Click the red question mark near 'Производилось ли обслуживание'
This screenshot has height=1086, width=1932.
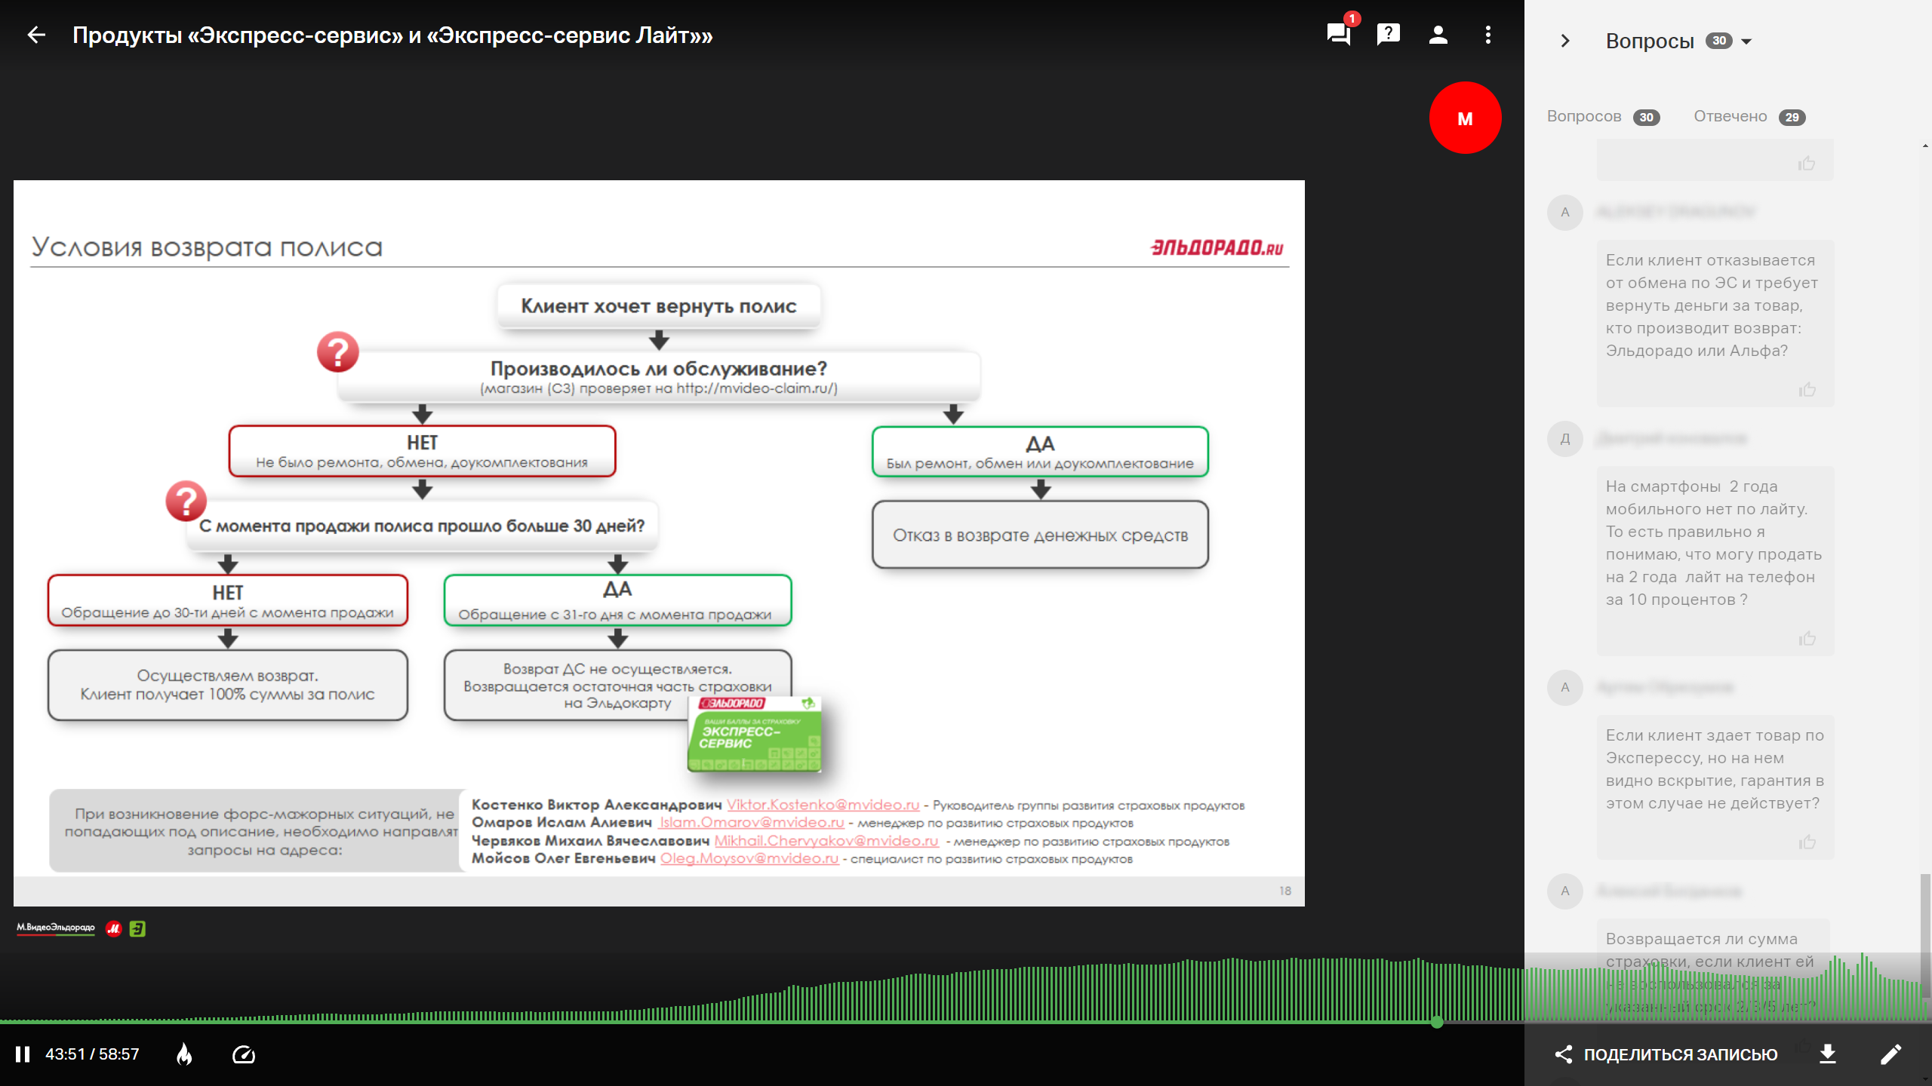coord(337,352)
